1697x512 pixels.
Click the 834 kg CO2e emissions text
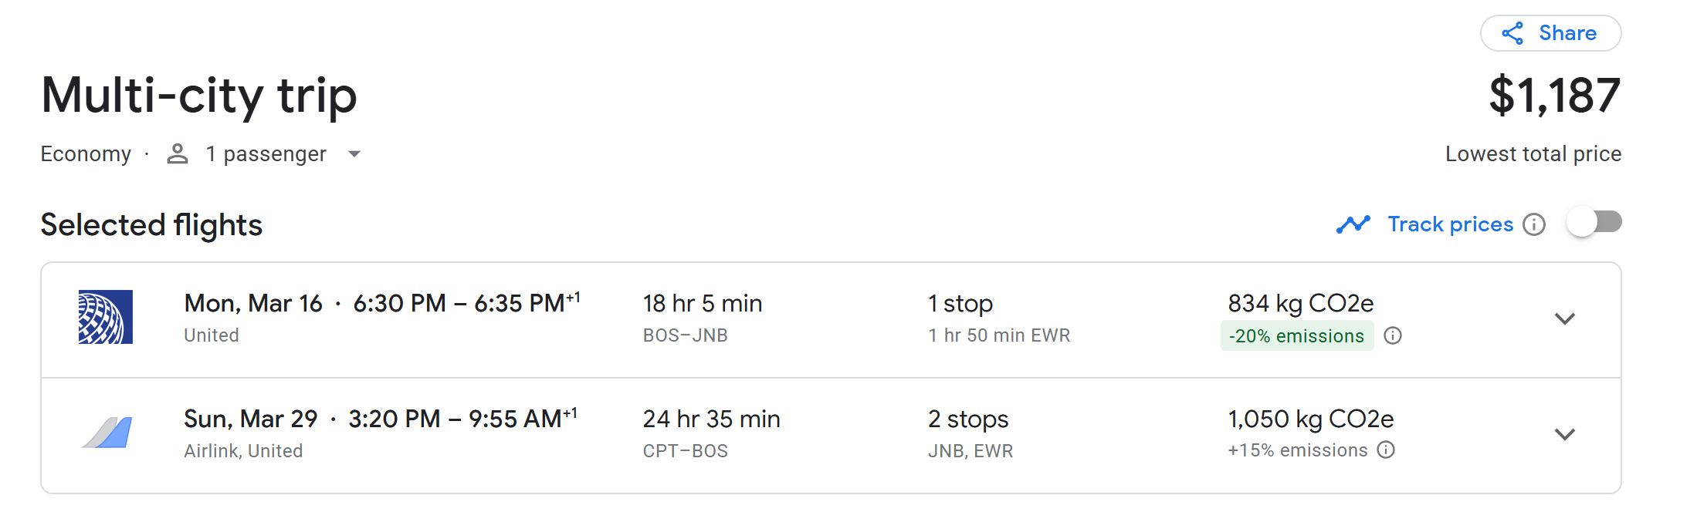tap(1300, 303)
